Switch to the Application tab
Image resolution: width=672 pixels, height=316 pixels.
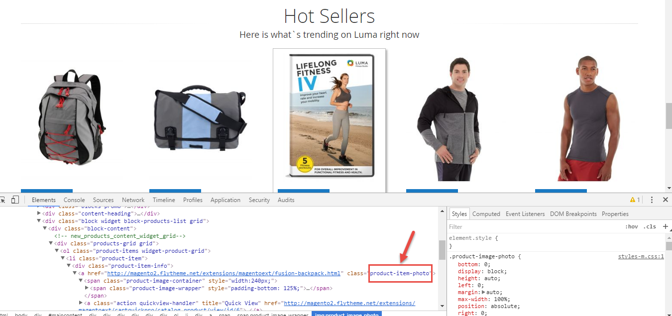(x=225, y=200)
